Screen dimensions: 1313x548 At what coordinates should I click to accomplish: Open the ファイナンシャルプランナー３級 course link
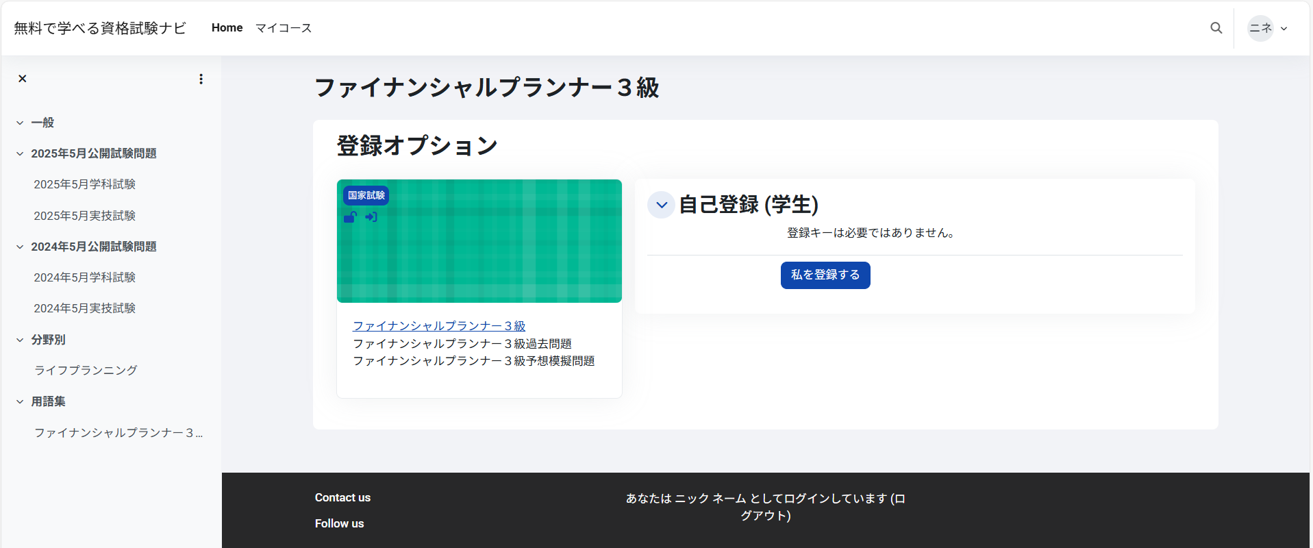tap(439, 326)
